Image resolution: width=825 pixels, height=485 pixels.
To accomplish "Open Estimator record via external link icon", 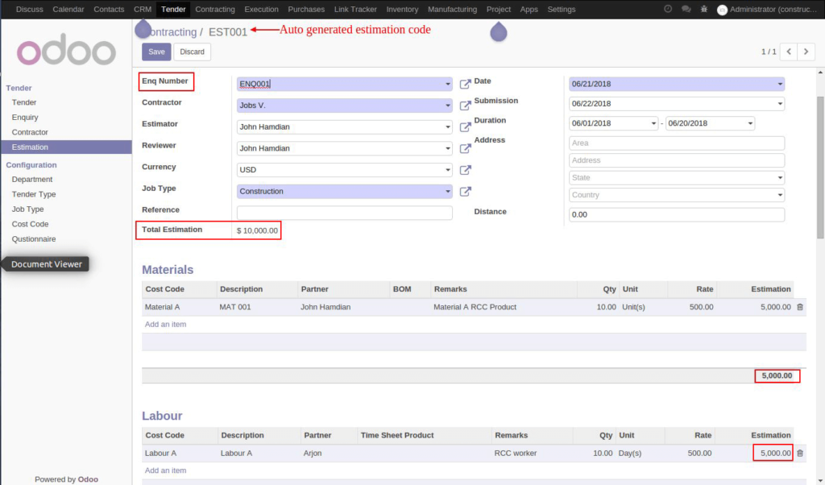I will tap(465, 126).
